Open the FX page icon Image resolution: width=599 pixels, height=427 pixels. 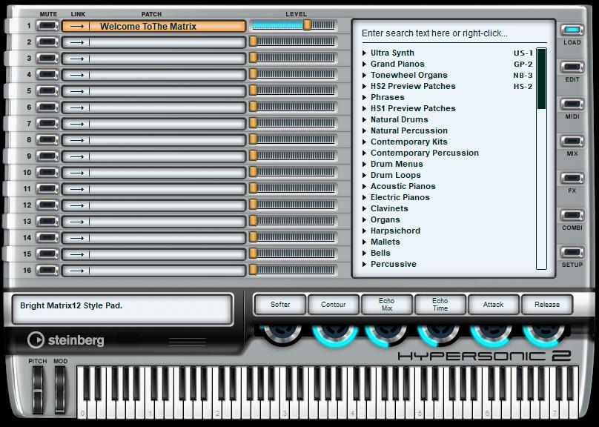[x=572, y=179]
